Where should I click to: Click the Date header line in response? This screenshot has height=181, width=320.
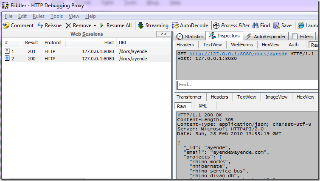tap(229, 134)
